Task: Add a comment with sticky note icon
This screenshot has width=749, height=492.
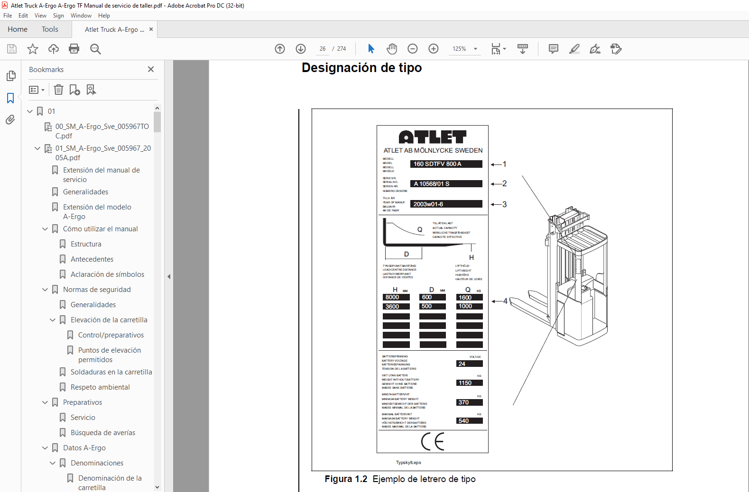Action: tap(553, 49)
